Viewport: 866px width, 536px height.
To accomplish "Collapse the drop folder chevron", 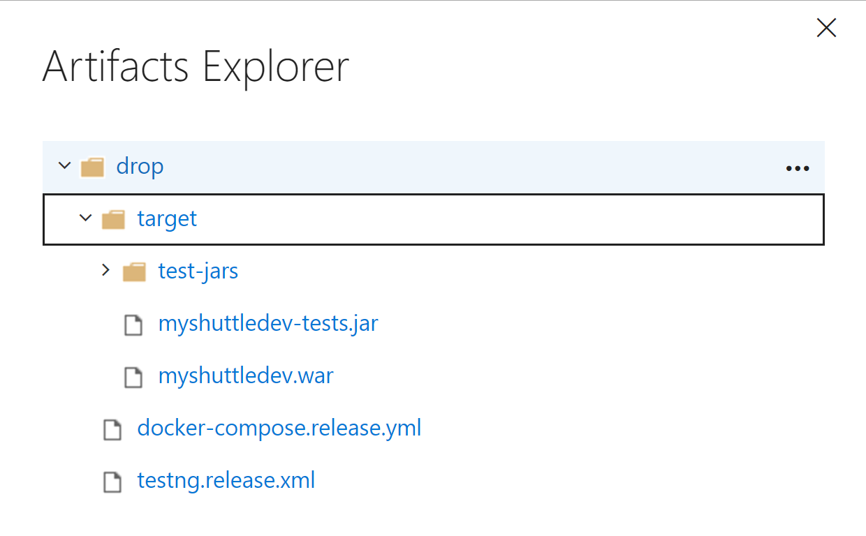I will 64,166.
